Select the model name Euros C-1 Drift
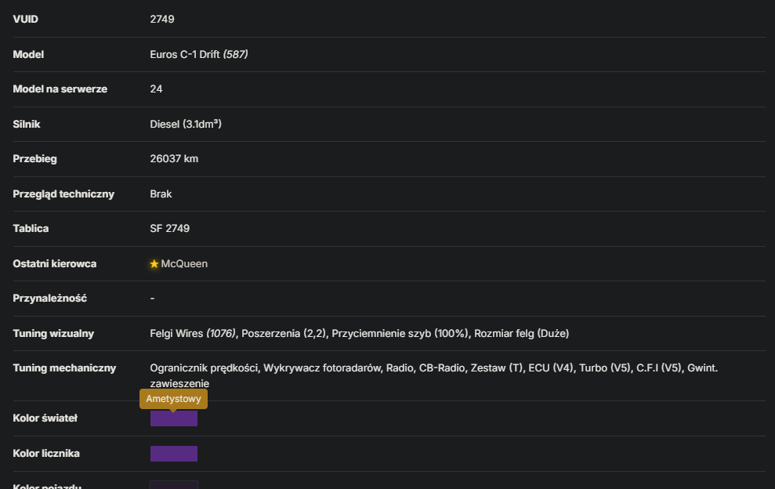Screen dimensions: 775x489 (185, 54)
